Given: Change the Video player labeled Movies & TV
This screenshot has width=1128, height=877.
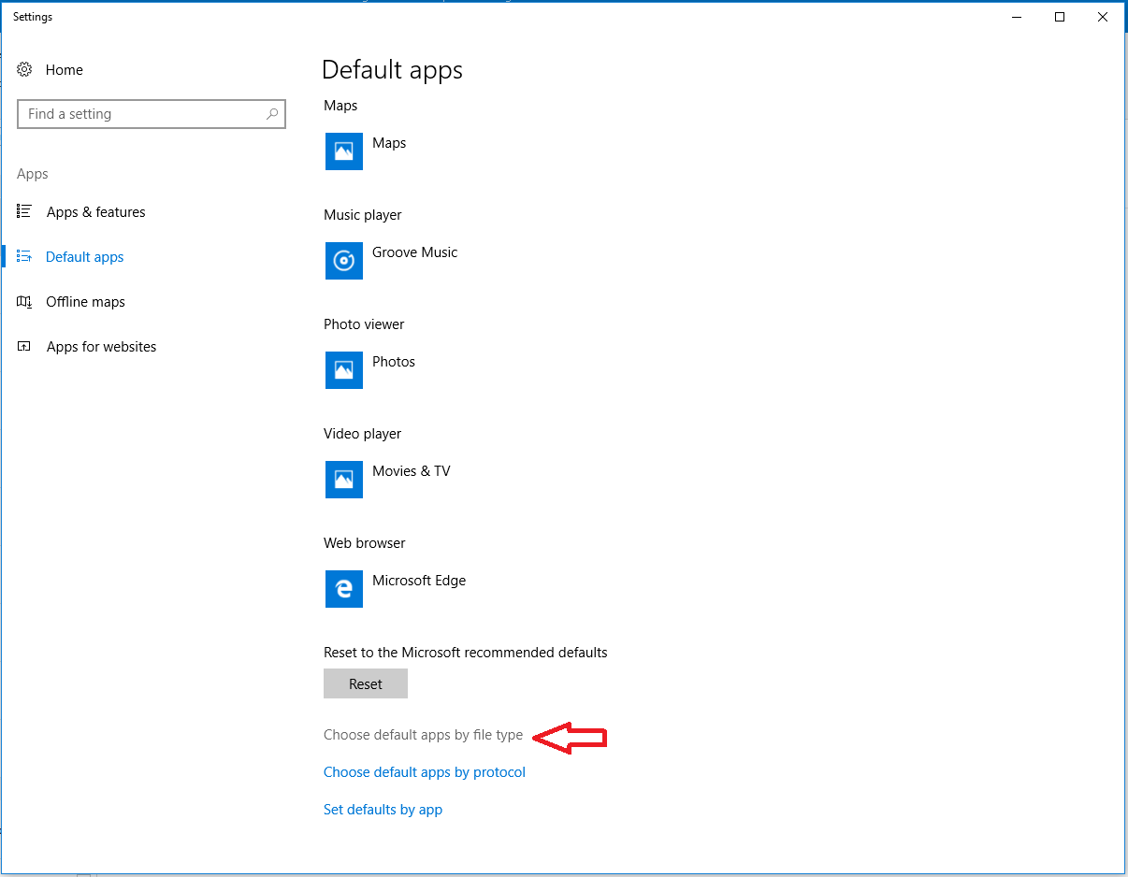Looking at the screenshot, I should click(x=411, y=471).
